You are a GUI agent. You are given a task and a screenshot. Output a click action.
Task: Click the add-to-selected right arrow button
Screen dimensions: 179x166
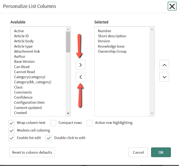coord(80,65)
